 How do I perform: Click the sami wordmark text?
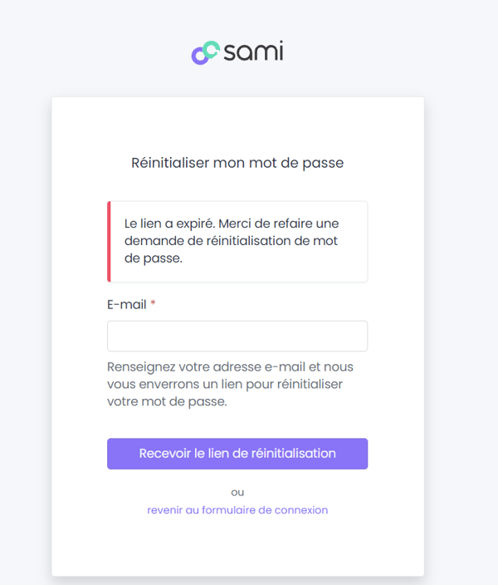click(253, 52)
